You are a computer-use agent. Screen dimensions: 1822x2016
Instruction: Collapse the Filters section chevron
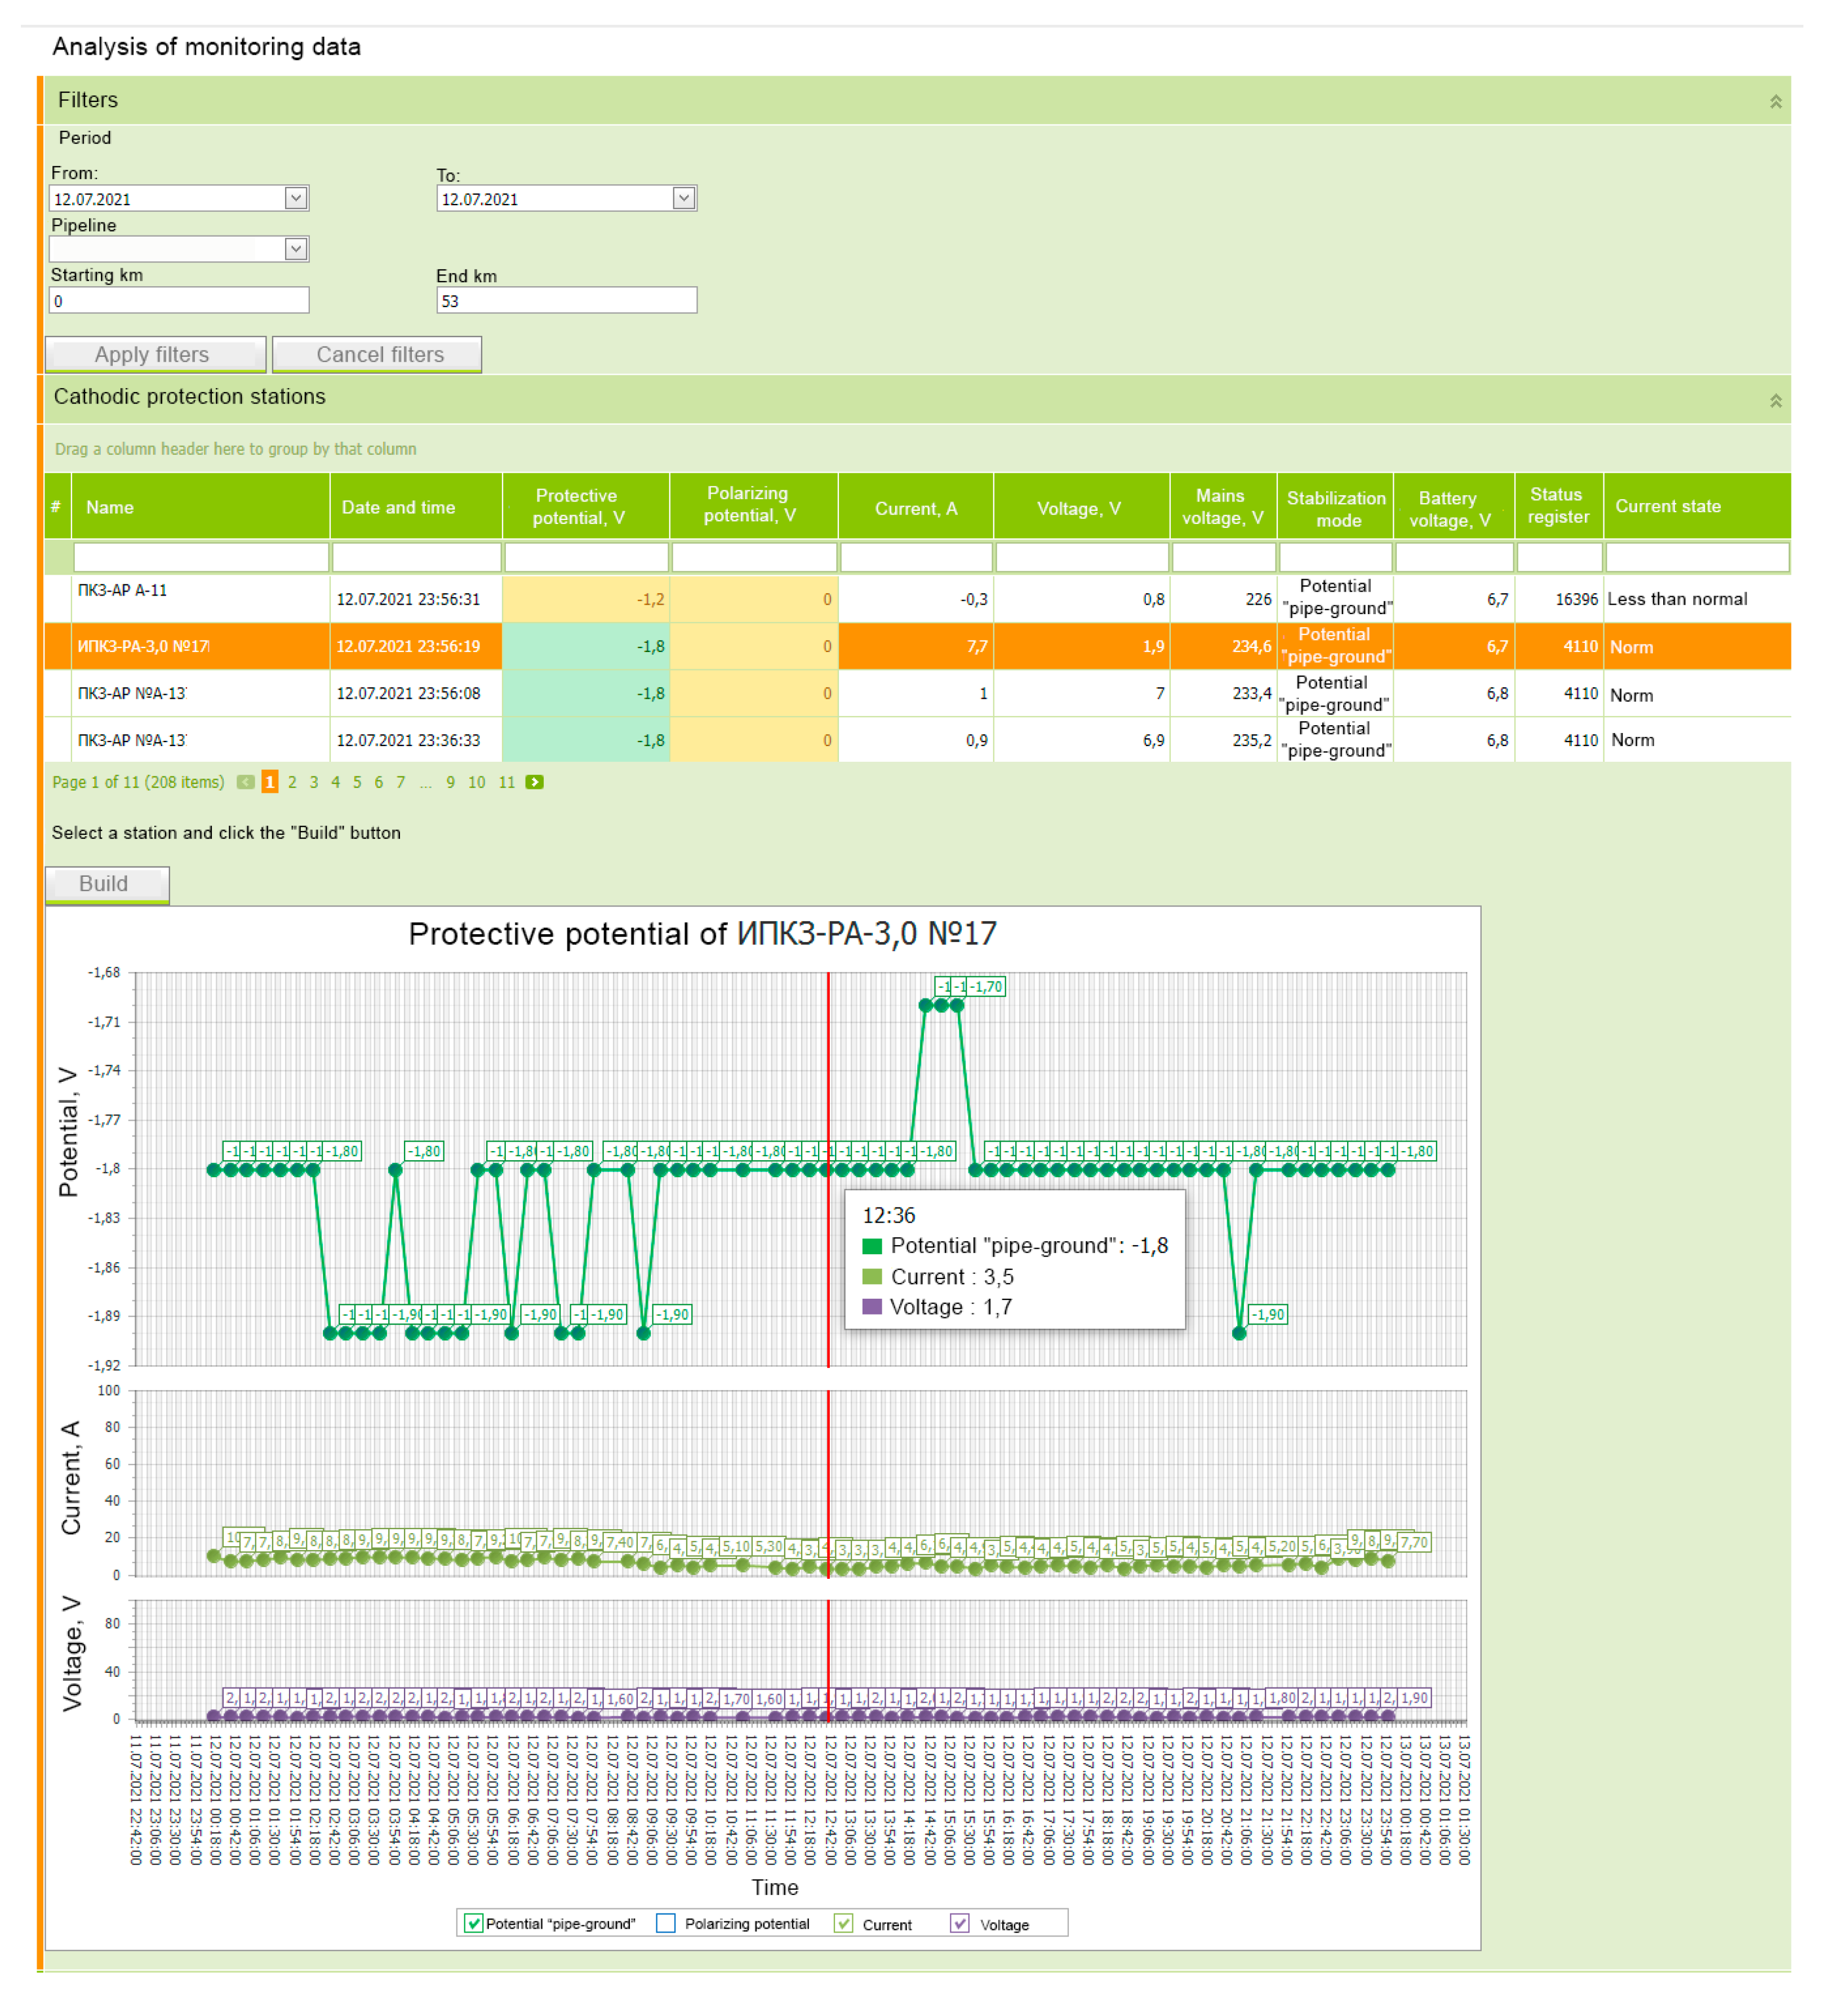pyautogui.click(x=1775, y=101)
